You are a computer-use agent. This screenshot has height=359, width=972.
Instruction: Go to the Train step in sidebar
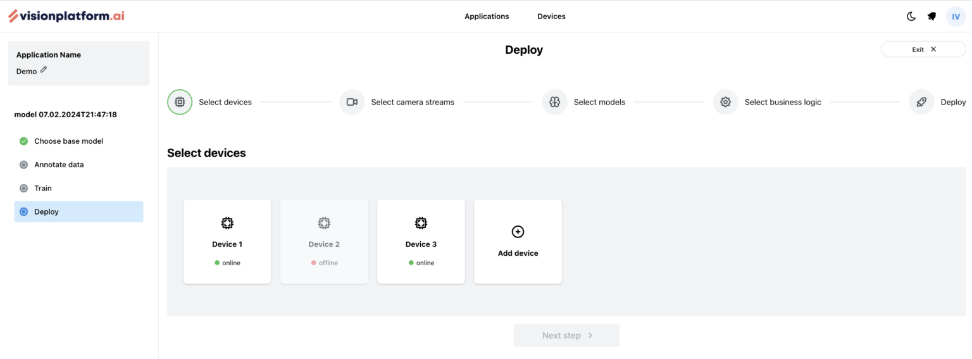[43, 188]
